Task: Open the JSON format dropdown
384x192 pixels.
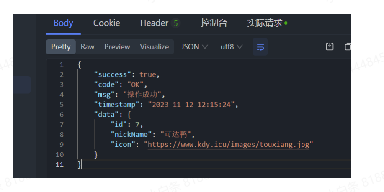Action: point(194,47)
